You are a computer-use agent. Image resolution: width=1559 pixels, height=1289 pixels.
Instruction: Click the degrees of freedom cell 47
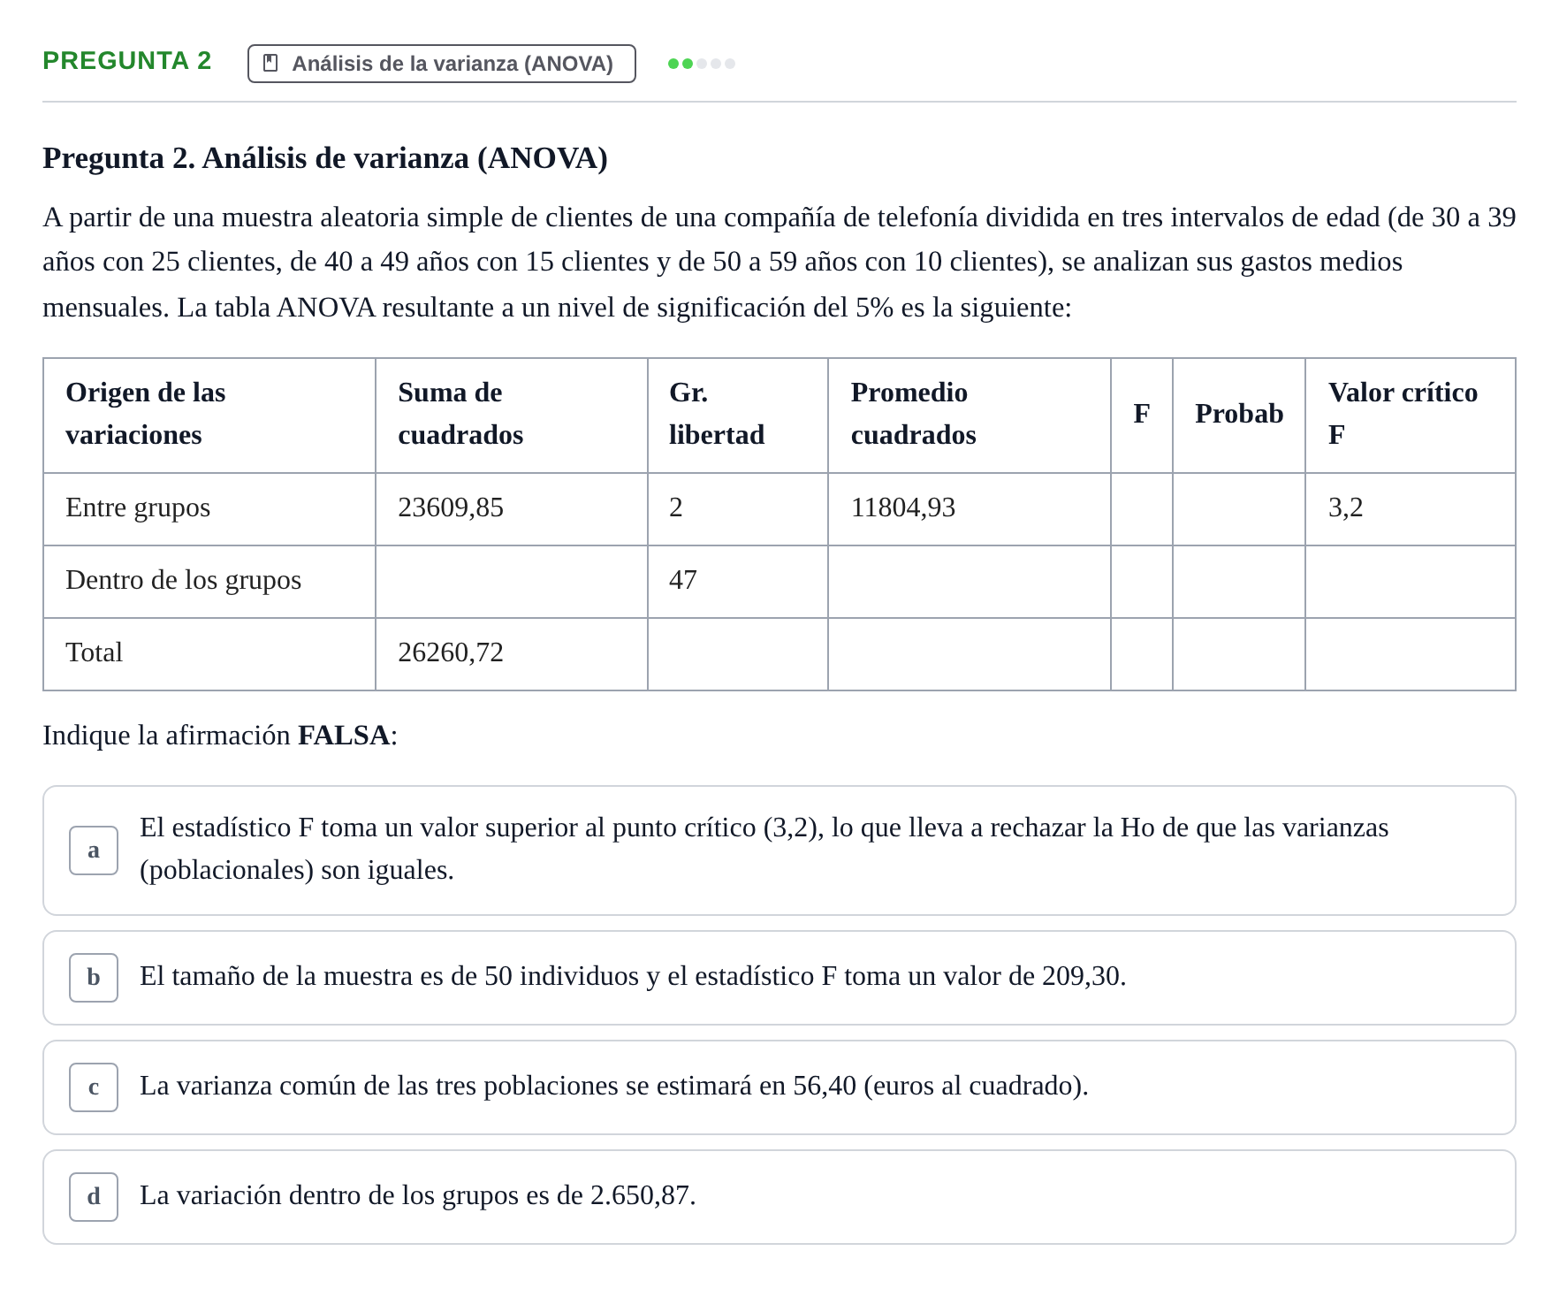pos(683,581)
